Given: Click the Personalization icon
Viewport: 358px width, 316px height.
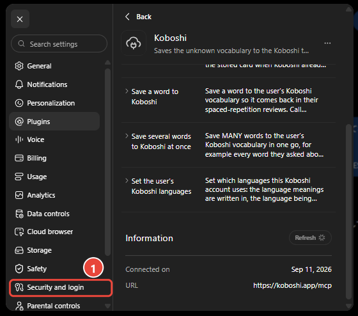Looking at the screenshot, I should coord(19,103).
